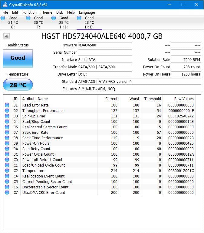Click the Standard ATA8-ACS field
The height and width of the screenshot is (233, 204).
[x=139, y=82]
